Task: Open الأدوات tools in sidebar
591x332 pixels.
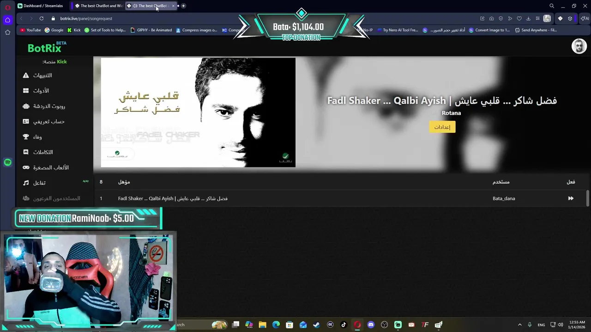Action: point(41,91)
